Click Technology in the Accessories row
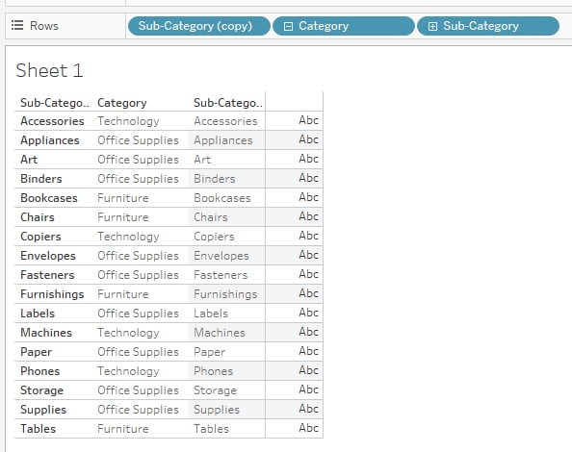The image size is (572, 452). 128,121
